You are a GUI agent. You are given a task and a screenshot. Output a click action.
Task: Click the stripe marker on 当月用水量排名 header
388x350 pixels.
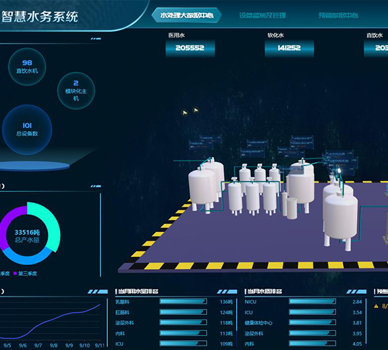(227, 292)
